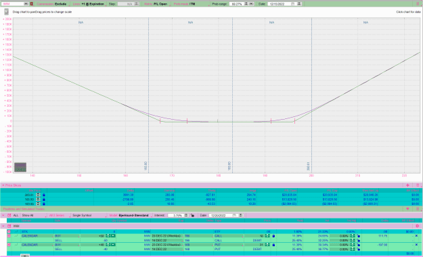Open the Positions and Simulated Trades menu icon
This screenshot has width=423, height=257.
coord(418,209)
